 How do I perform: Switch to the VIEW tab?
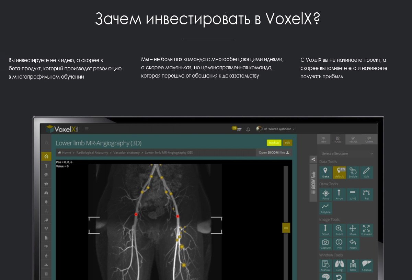pos(324,139)
